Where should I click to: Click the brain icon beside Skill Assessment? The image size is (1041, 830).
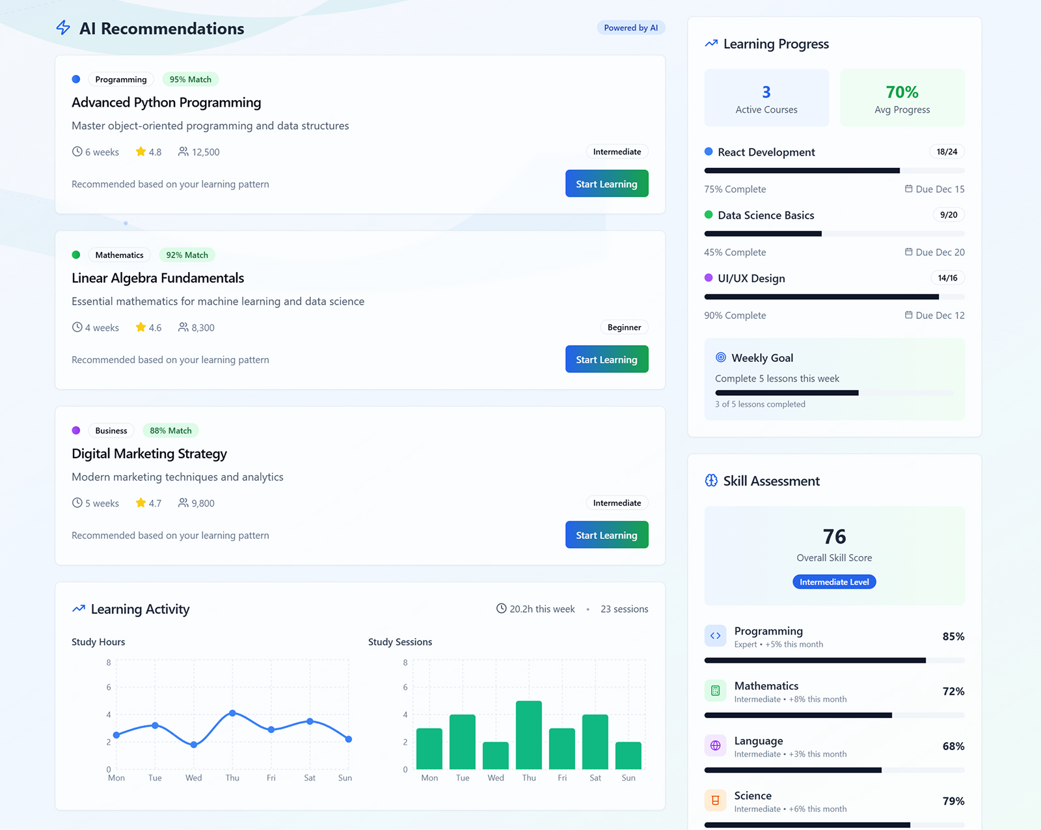click(x=711, y=480)
